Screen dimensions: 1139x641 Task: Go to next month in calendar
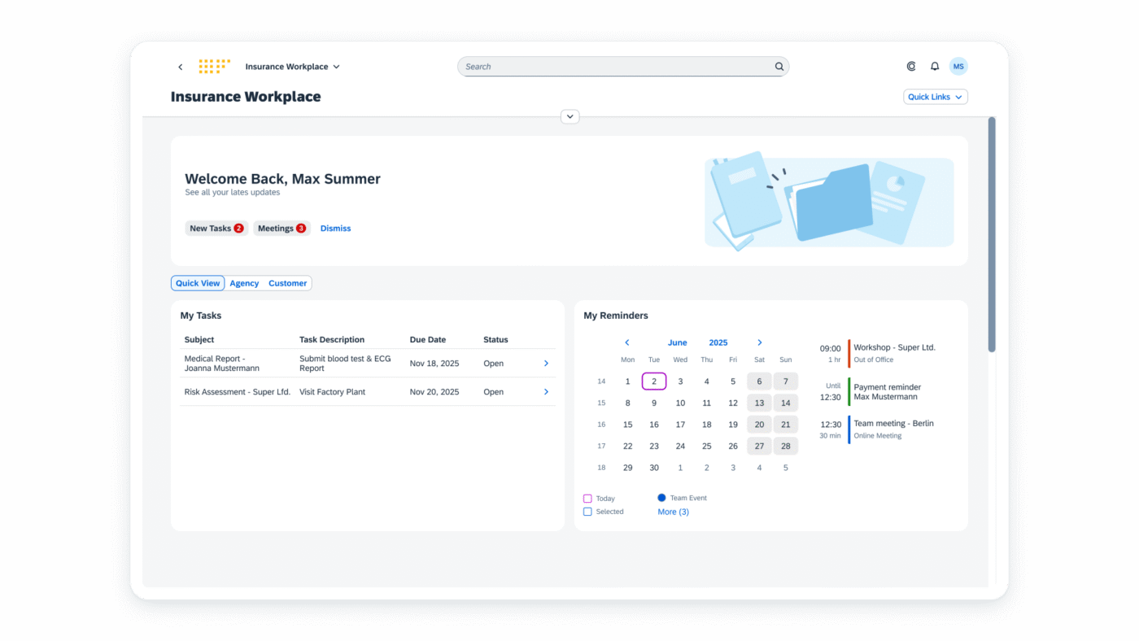760,342
